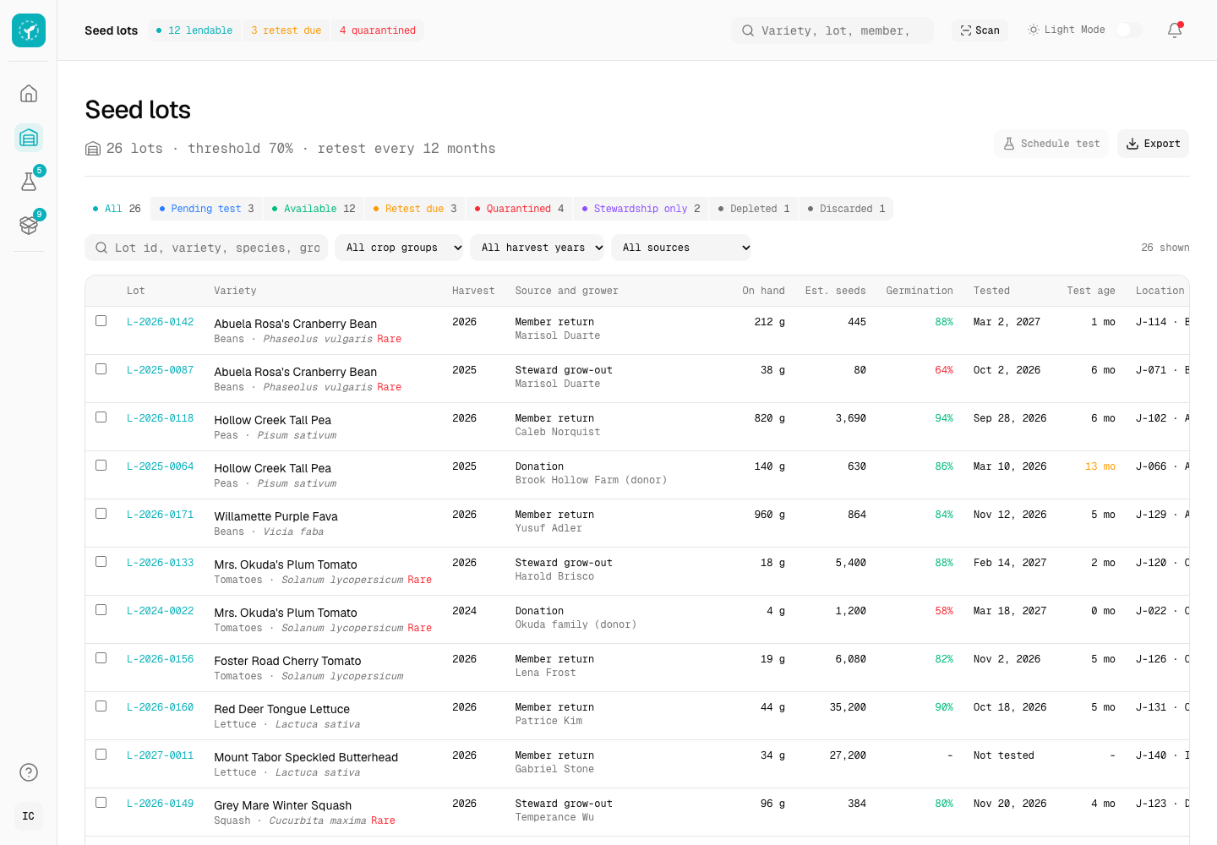
Task: Click the seed library logo icon
Action: (x=29, y=30)
